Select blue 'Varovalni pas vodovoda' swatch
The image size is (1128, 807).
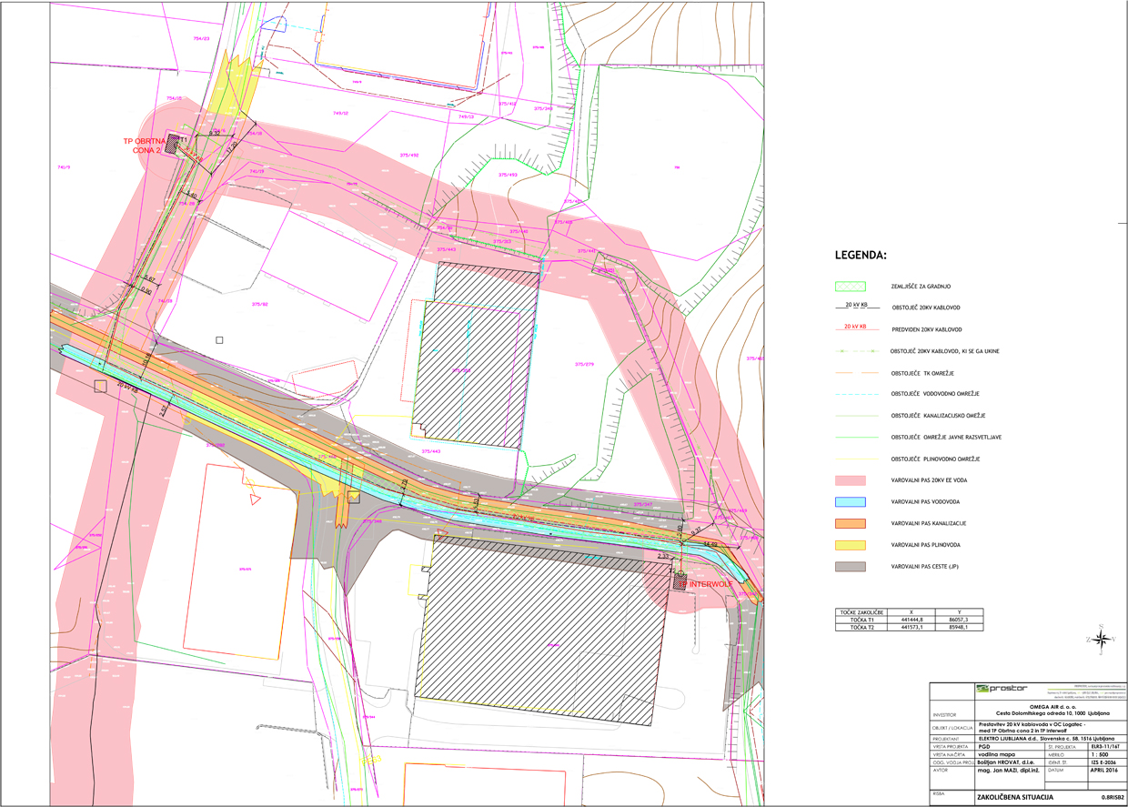(851, 502)
